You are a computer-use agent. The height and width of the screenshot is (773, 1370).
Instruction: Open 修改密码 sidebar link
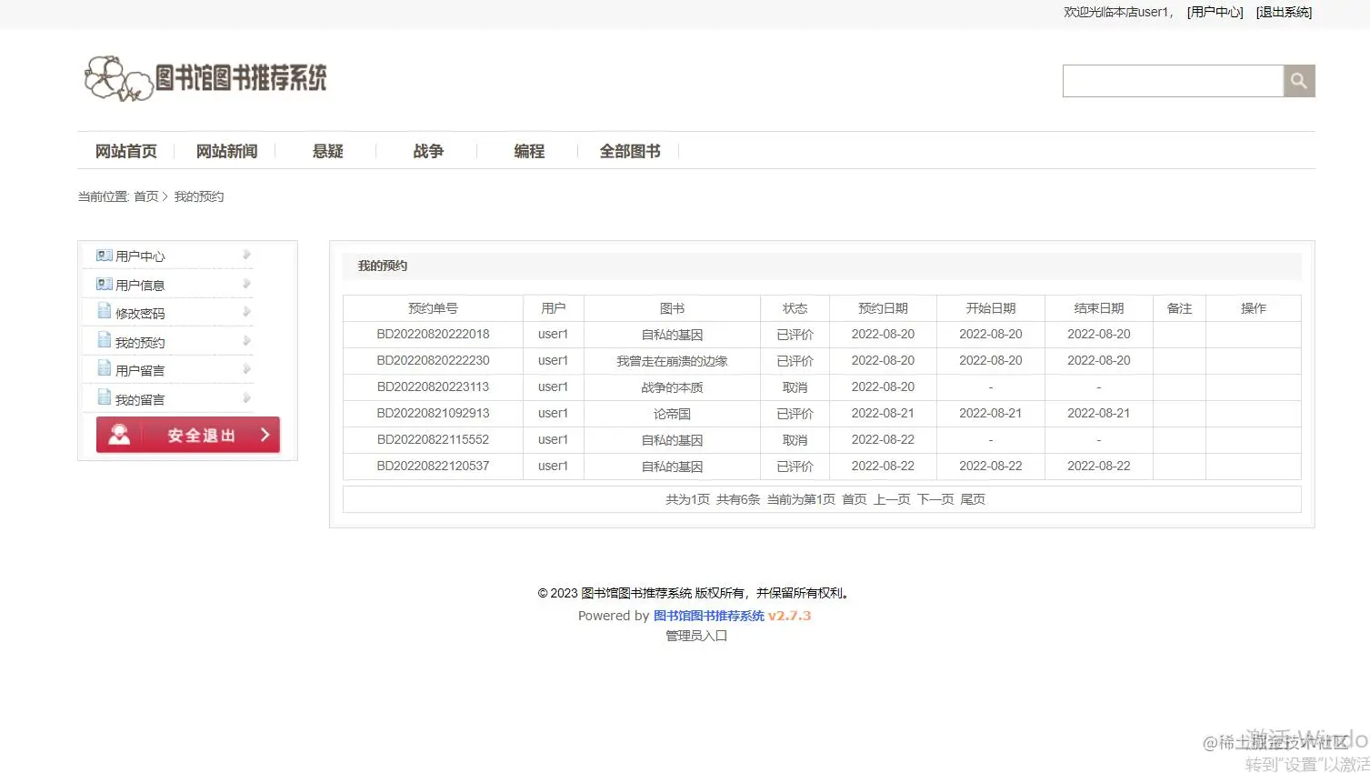[x=140, y=314]
